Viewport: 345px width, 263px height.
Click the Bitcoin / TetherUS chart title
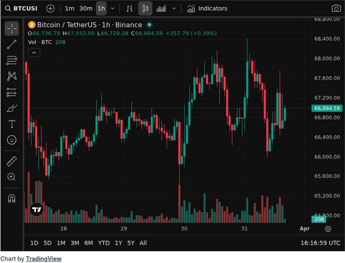[x=89, y=25]
